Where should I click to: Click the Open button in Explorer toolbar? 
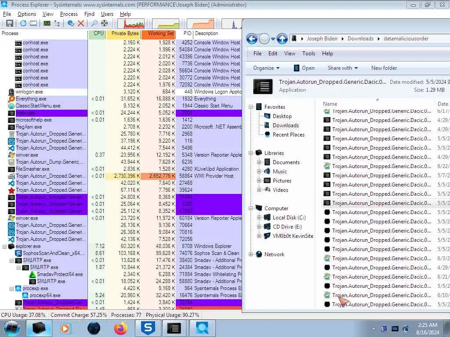coord(305,68)
